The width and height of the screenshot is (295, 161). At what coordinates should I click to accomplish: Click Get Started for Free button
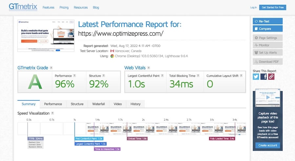[273, 8]
